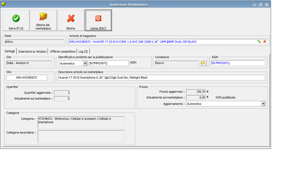307x172 pixels.
Task: Close the Inserzione Marketplace window
Action: tap(267, 5)
